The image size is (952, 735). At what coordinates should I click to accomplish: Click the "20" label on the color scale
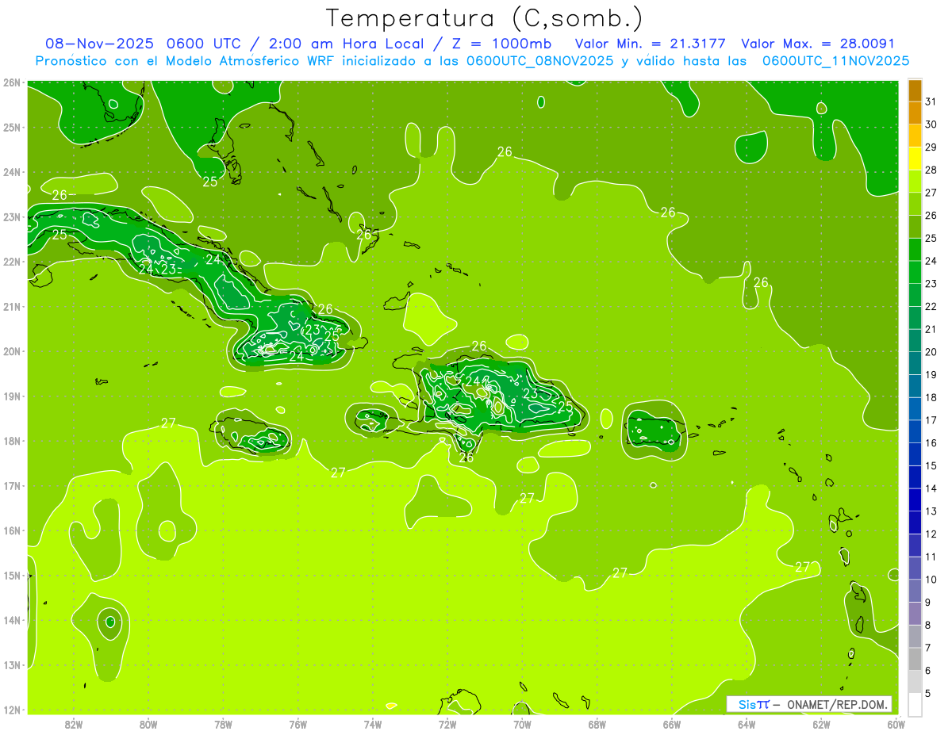coord(931,351)
